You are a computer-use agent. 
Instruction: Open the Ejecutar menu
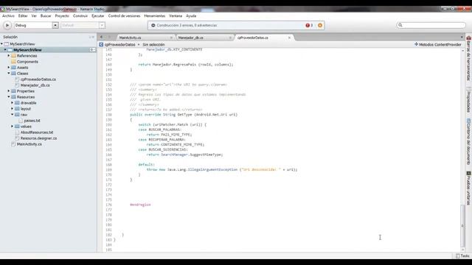(98, 16)
